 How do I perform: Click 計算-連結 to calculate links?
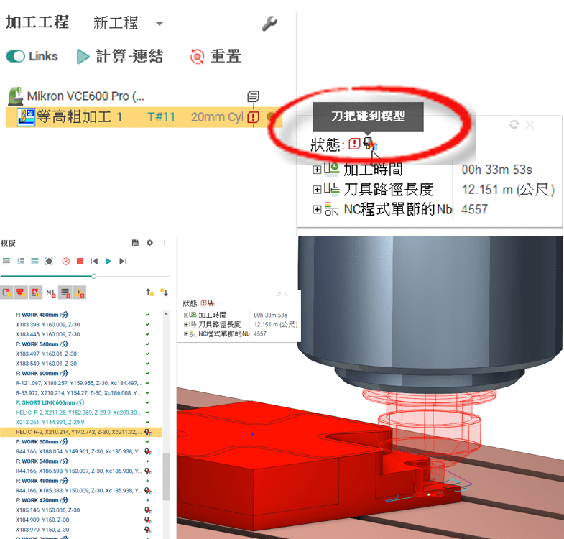[x=120, y=57]
